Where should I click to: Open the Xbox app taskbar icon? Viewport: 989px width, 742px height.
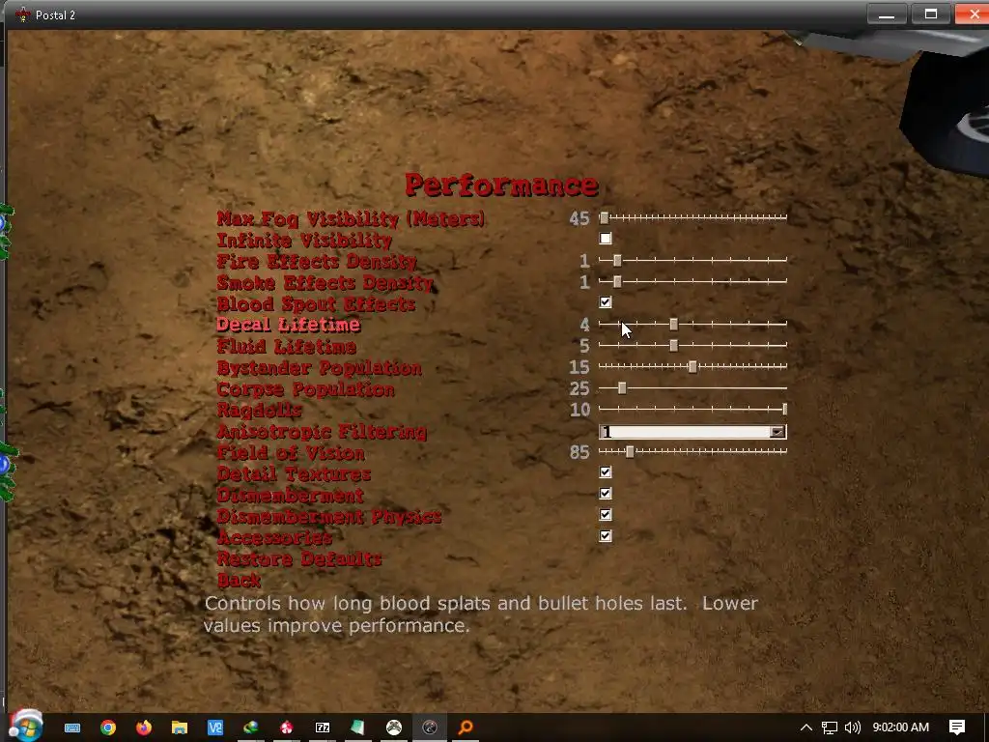(394, 728)
